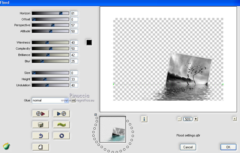Click the green wave button
240x153 pixels.
tap(62, 125)
